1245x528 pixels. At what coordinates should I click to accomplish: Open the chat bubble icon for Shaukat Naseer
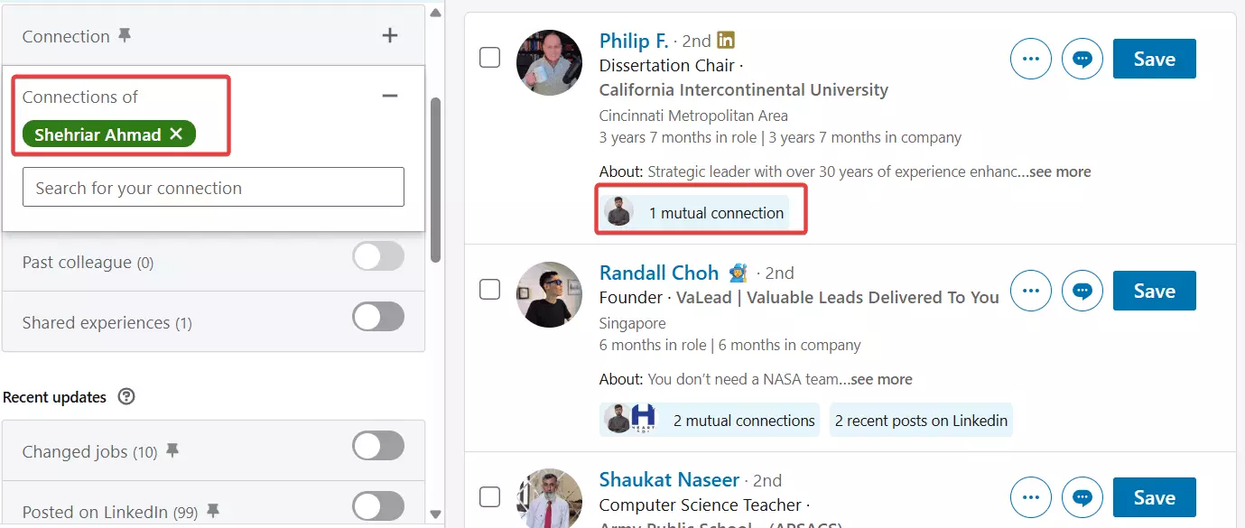(x=1082, y=496)
